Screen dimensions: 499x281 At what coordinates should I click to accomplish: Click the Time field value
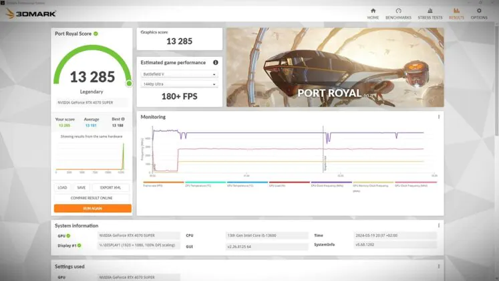(395, 236)
